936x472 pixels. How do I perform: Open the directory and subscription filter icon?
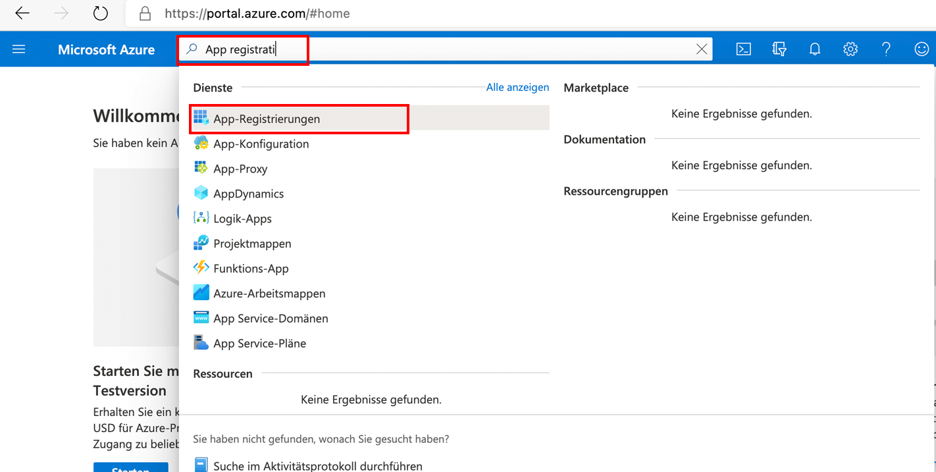click(x=779, y=49)
